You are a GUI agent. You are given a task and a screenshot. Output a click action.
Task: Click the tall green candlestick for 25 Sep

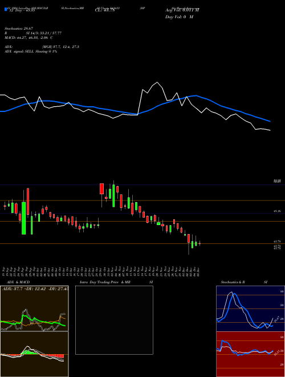tap(24, 218)
